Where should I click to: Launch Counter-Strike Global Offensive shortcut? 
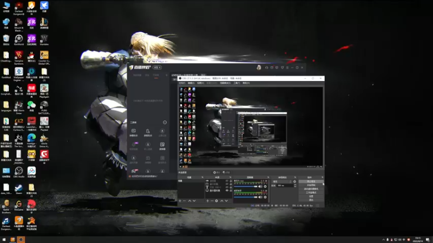click(x=44, y=57)
